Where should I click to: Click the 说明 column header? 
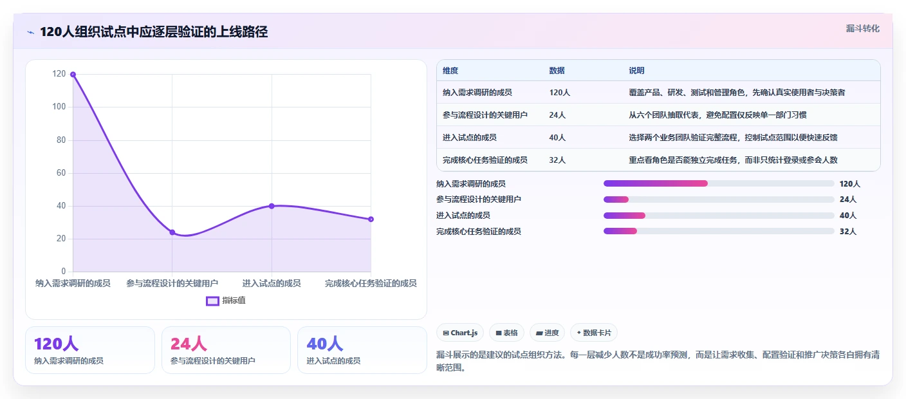pyautogui.click(x=636, y=71)
